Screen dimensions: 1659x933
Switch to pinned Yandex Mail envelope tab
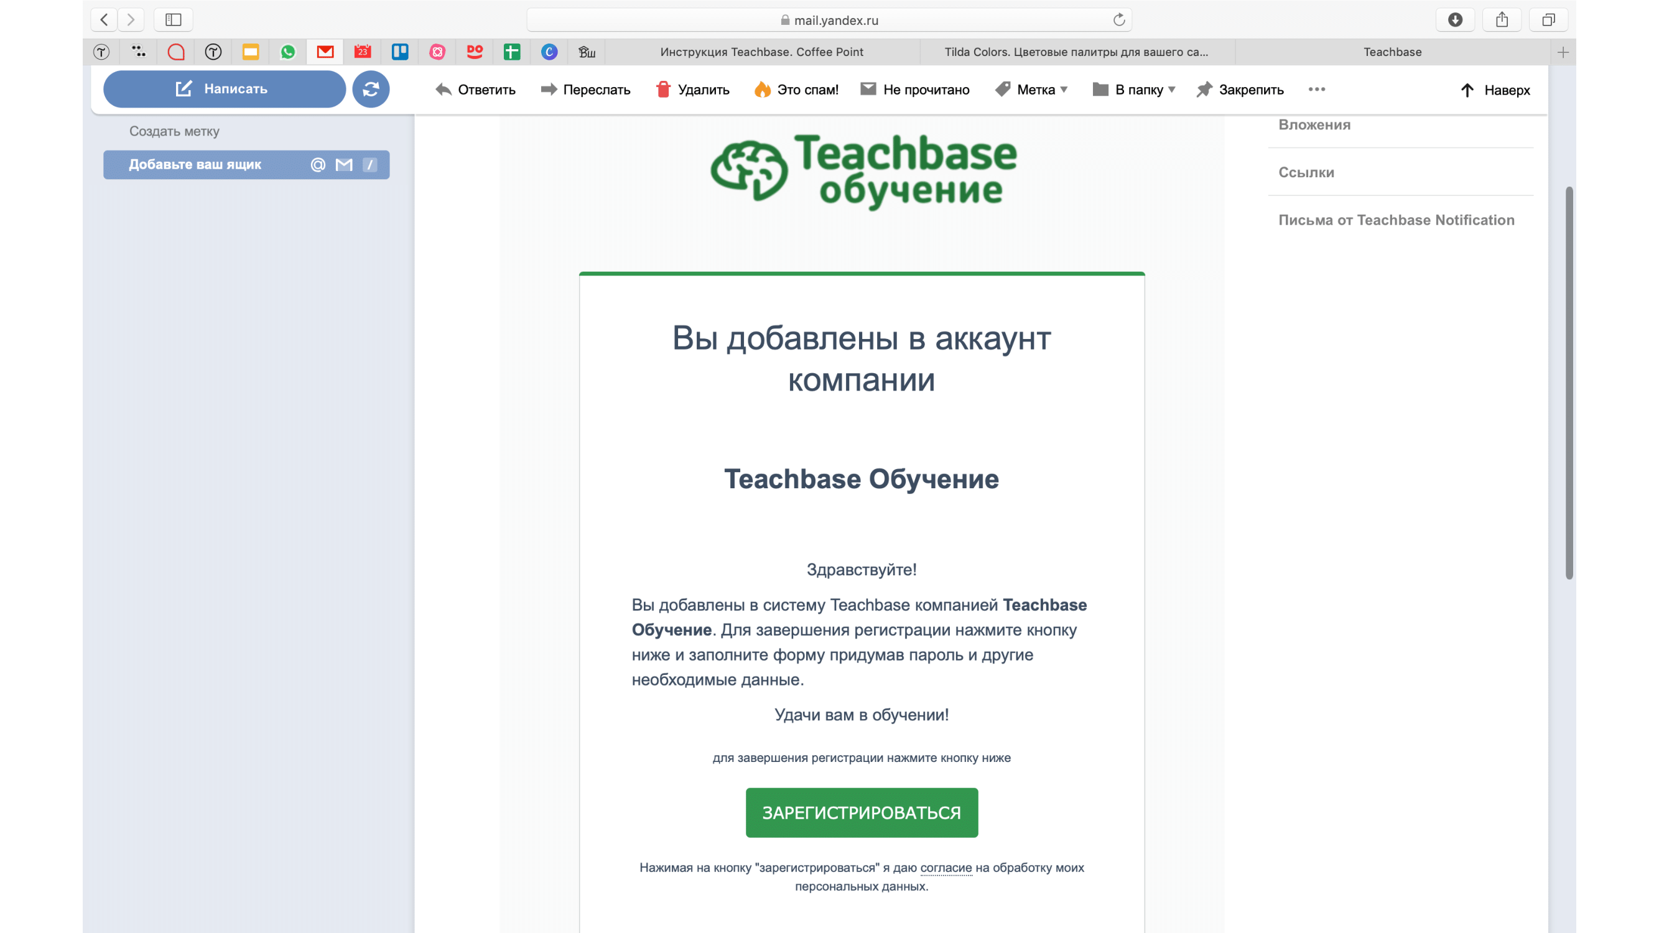tap(325, 52)
